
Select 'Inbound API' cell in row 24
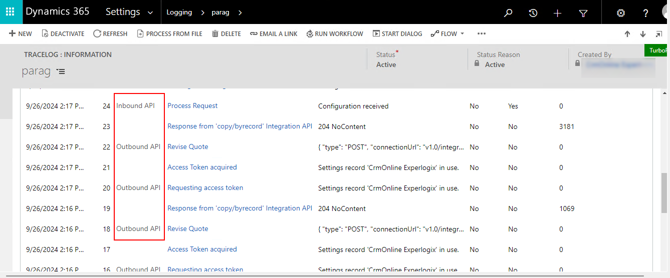pos(135,105)
